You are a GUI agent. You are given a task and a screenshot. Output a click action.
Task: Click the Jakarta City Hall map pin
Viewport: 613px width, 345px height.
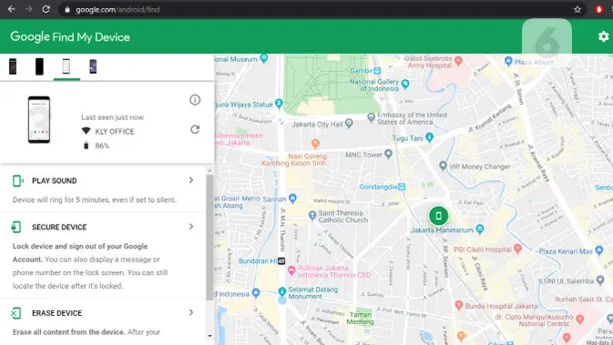pyautogui.click(x=349, y=124)
